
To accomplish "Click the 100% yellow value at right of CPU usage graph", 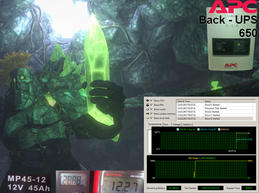I will pyautogui.click(x=250, y=161).
